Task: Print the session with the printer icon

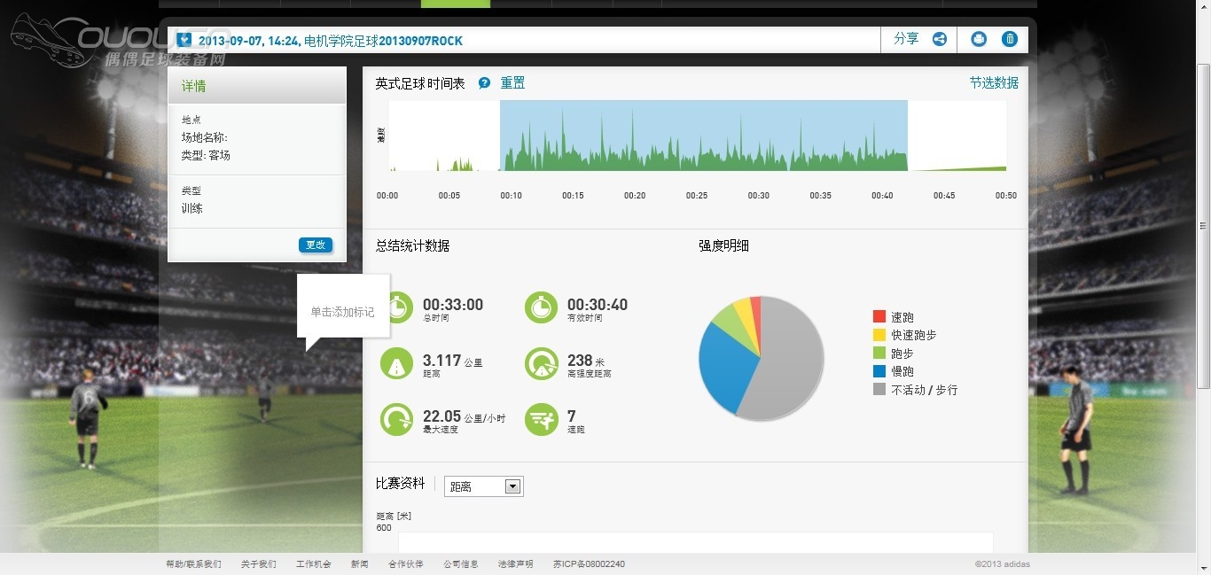Action: (x=979, y=39)
